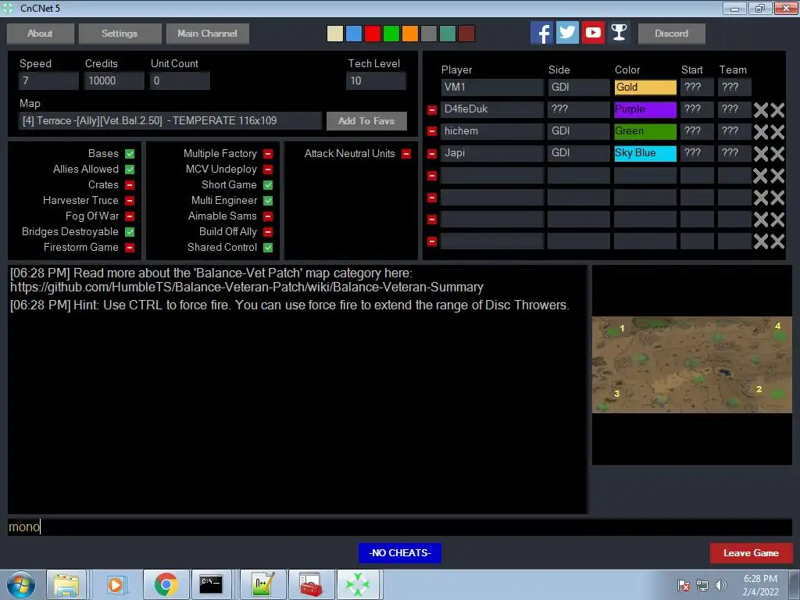Toggle the Bases checkbox
The image size is (800, 600).
point(130,154)
